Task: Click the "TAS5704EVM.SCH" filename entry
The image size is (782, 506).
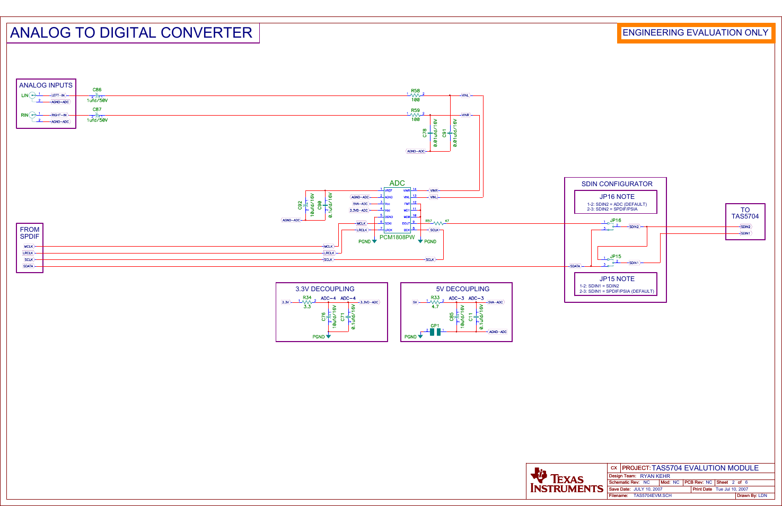Action: pos(653,496)
